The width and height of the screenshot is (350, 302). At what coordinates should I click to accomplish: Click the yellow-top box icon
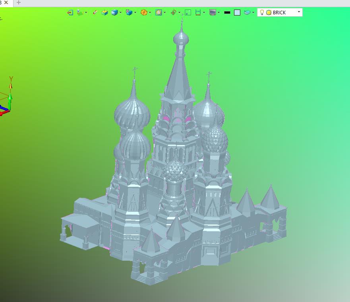[104, 12]
